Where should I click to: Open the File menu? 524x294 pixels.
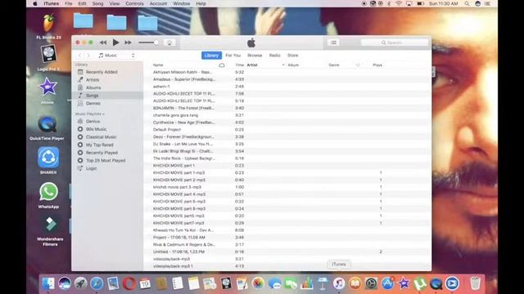pyautogui.click(x=69, y=3)
